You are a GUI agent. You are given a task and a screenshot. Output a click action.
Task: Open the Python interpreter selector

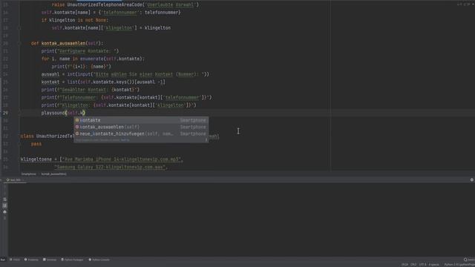pos(459,265)
